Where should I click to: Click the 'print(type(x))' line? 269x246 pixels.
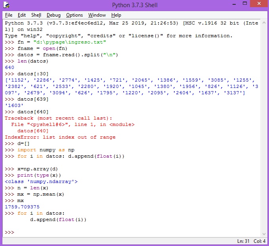39,175
